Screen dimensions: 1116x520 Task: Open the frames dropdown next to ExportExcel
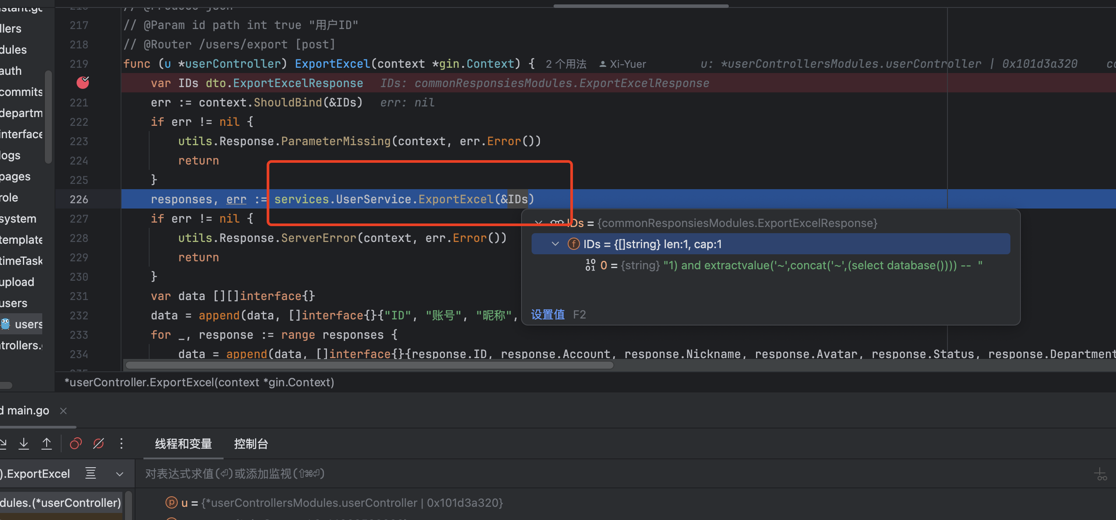point(119,474)
